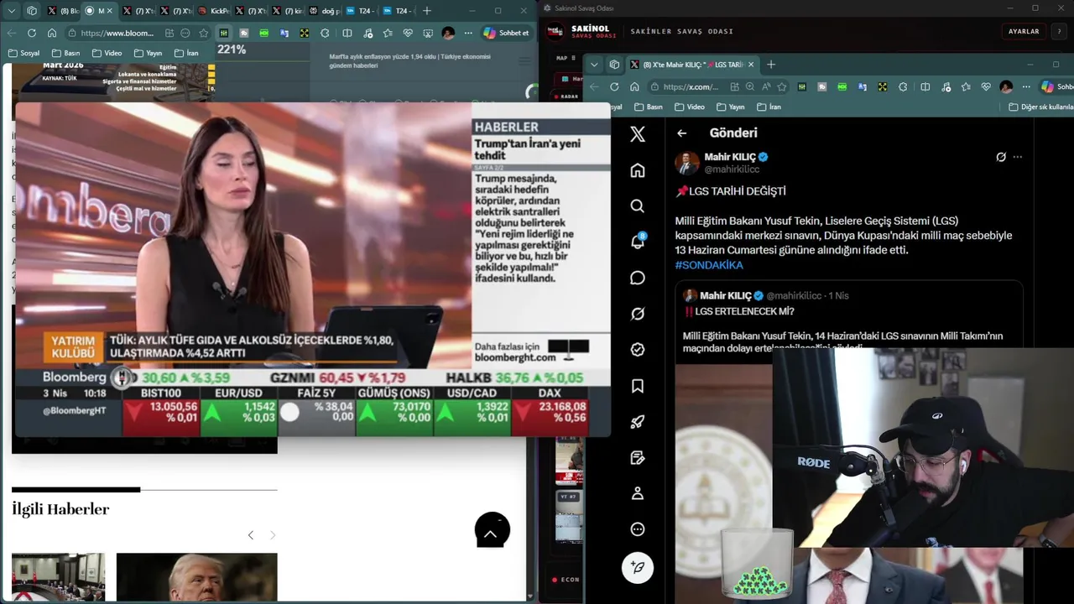Open Trump thumbnail under İlgili Haberler

[x=196, y=577]
